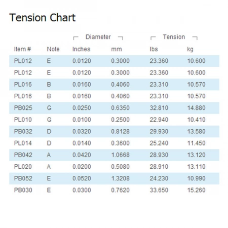This screenshot has height=228, width=228.
Task: Select item PB052 row label
Action: pos(23,178)
